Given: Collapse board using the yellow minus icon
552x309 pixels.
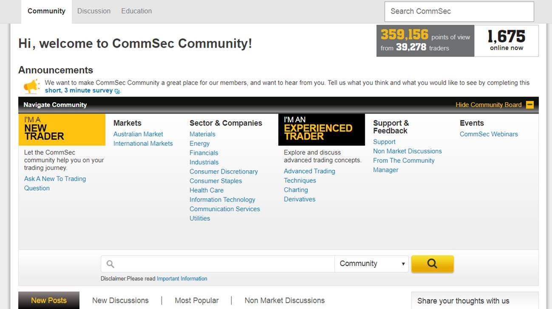Looking at the screenshot, I should 529,105.
